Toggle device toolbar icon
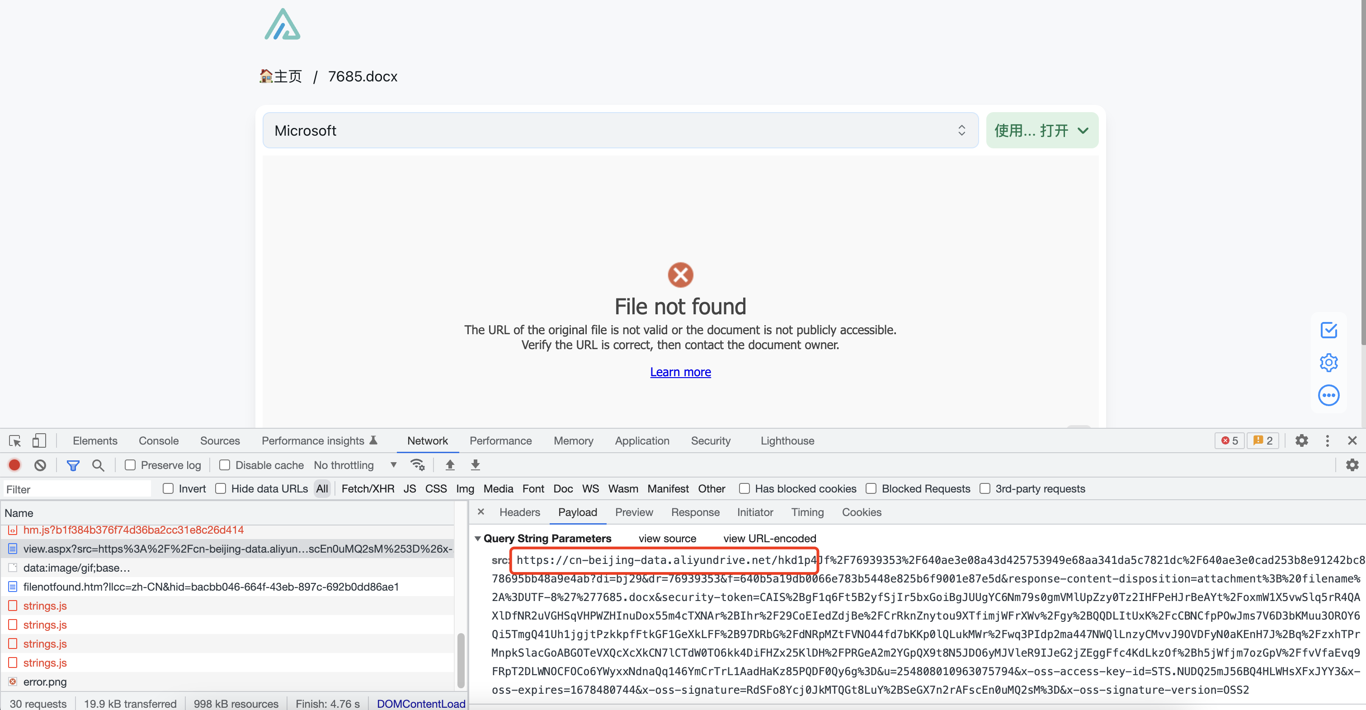The height and width of the screenshot is (710, 1366). [x=39, y=440]
